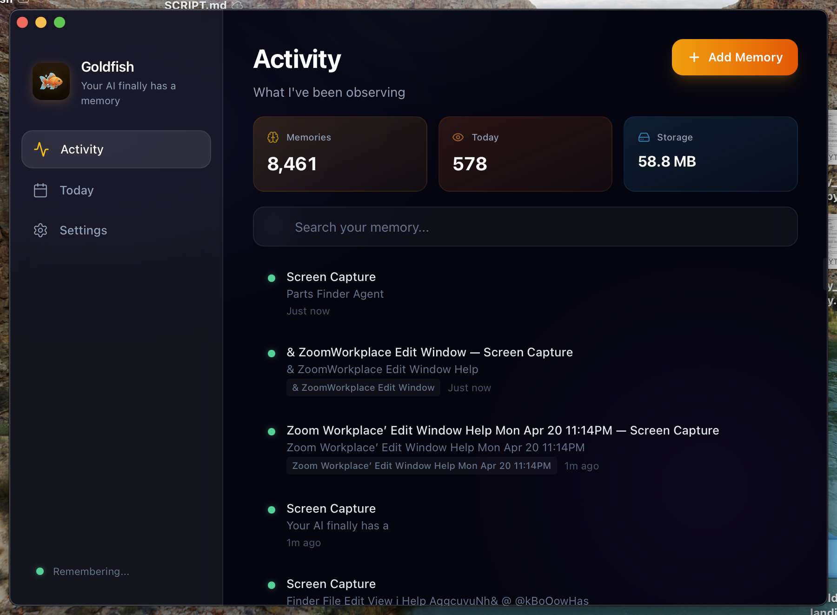Click the 'What I've been observing' subtitle
Image resolution: width=837 pixels, height=615 pixels.
(x=329, y=92)
